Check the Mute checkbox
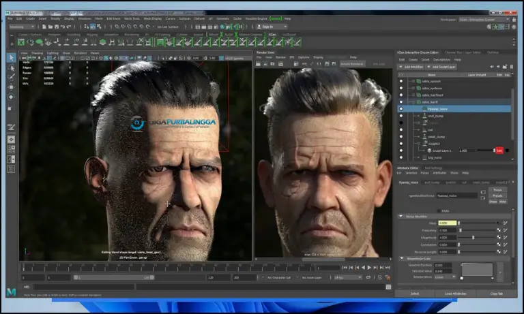The height and width of the screenshot is (314, 524). click(439, 211)
